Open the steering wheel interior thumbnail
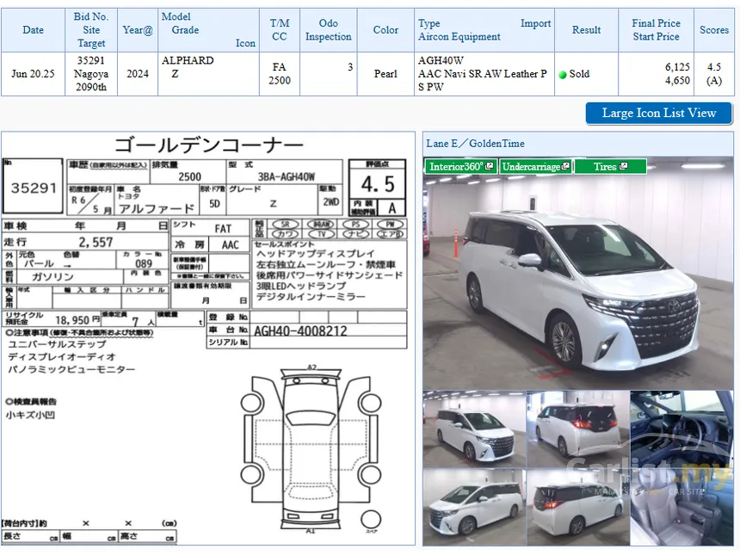Image resolution: width=740 pixels, height=555 pixels. pyautogui.click(x=682, y=429)
